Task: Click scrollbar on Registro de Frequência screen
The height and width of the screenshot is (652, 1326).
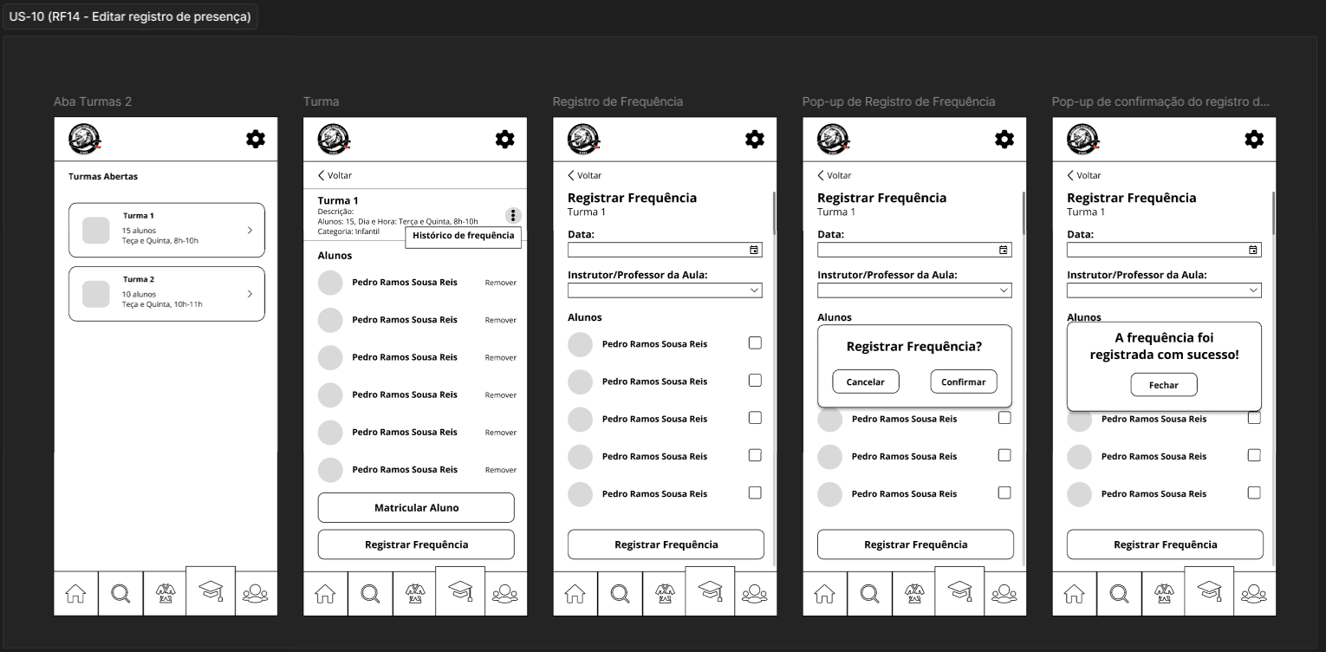Action: pyautogui.click(x=774, y=212)
